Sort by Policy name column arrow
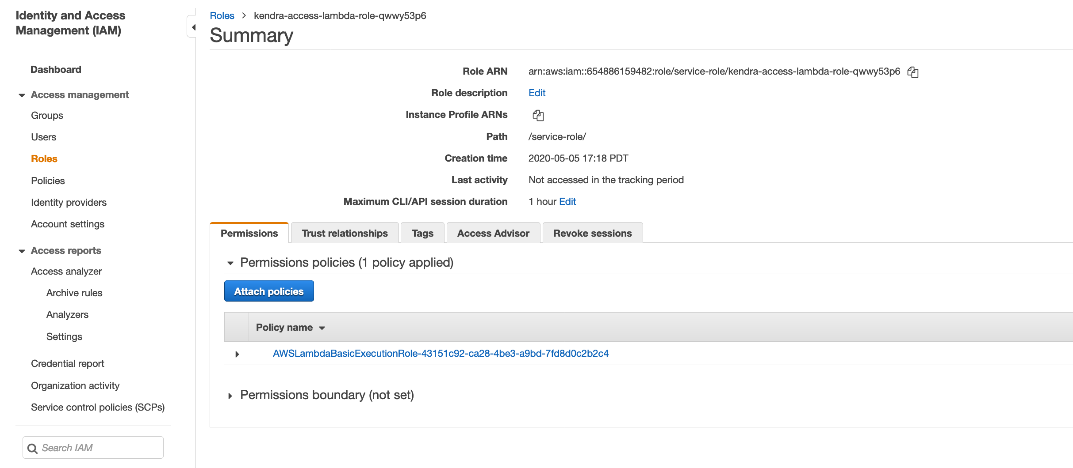 pos(322,328)
